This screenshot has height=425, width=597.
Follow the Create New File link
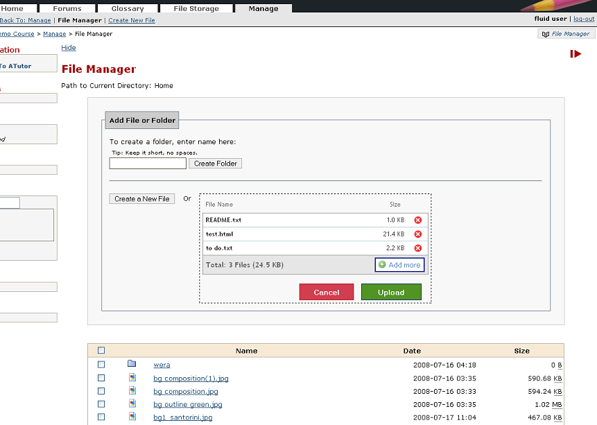pos(132,20)
